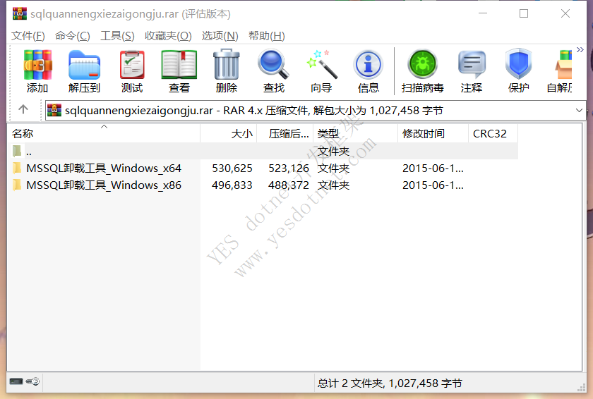Sort by the 类型 column header
Viewport: 593px width, 399px height.
point(356,134)
